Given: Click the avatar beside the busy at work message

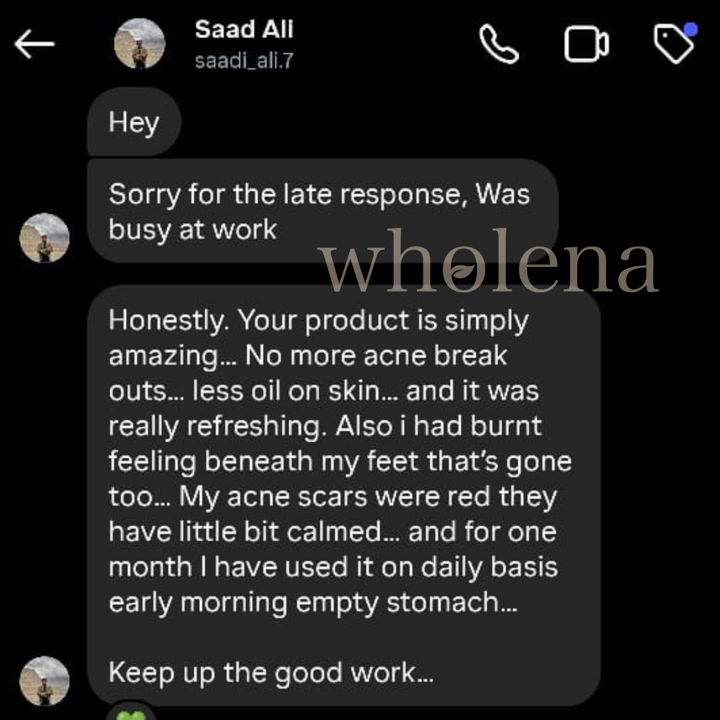Looking at the screenshot, I should pyautogui.click(x=44, y=238).
